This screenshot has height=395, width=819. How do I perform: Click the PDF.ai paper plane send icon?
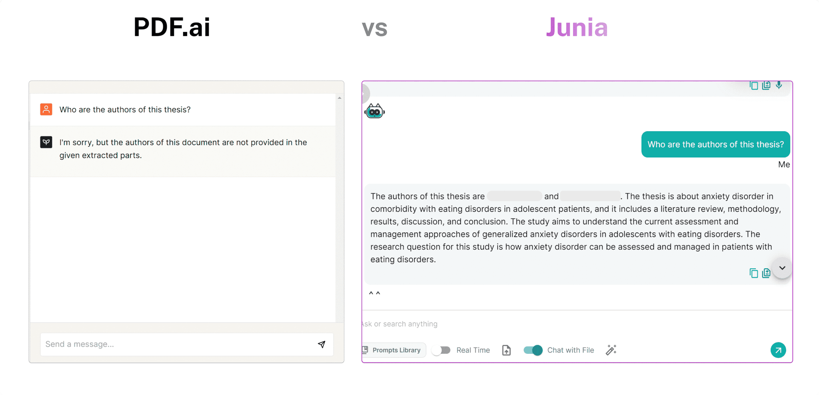[x=322, y=344]
